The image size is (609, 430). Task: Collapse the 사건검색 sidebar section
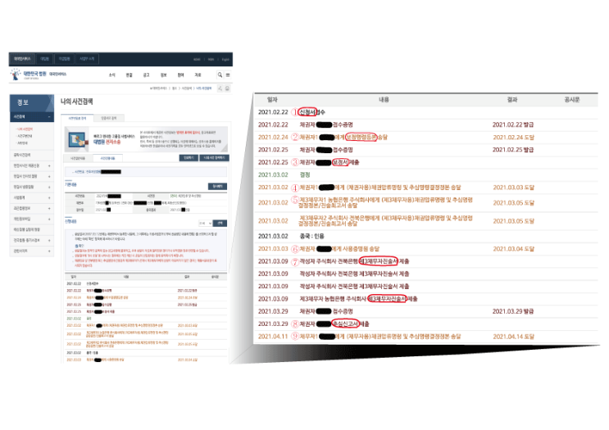pyautogui.click(x=32, y=117)
